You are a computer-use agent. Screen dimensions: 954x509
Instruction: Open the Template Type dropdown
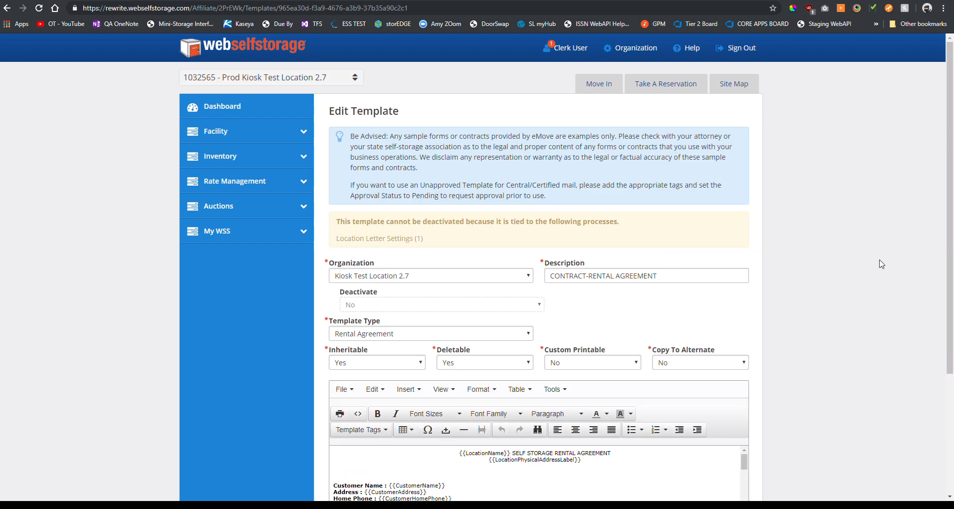[431, 334]
